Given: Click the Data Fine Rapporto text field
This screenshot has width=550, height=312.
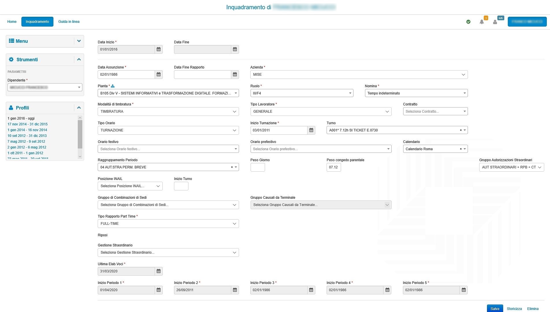Looking at the screenshot, I should click(x=203, y=75).
